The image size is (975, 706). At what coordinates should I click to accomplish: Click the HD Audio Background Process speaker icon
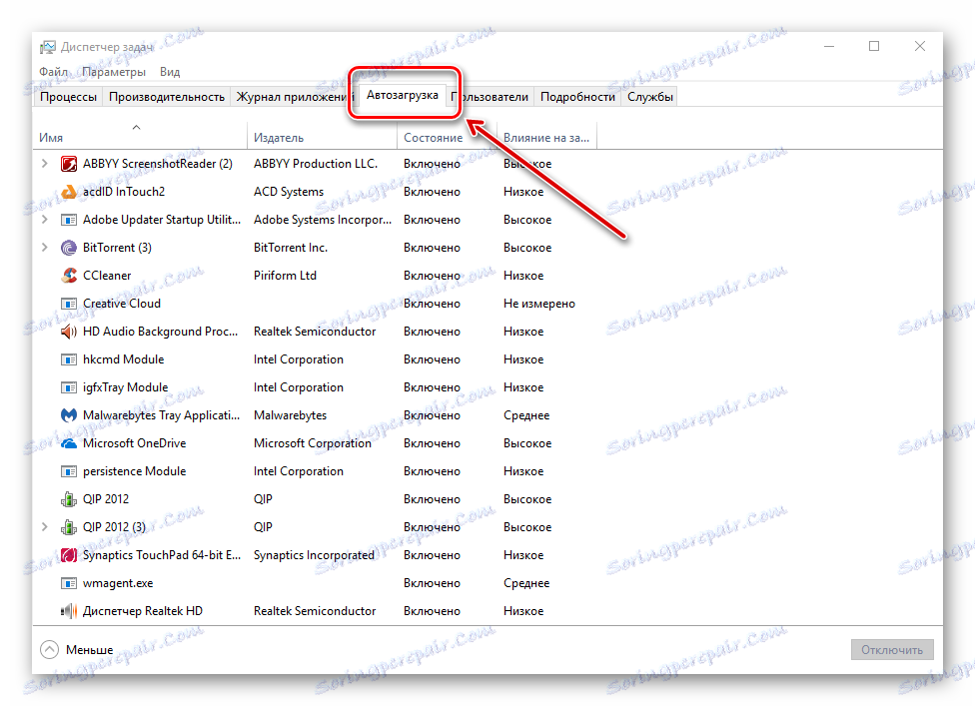pos(68,332)
